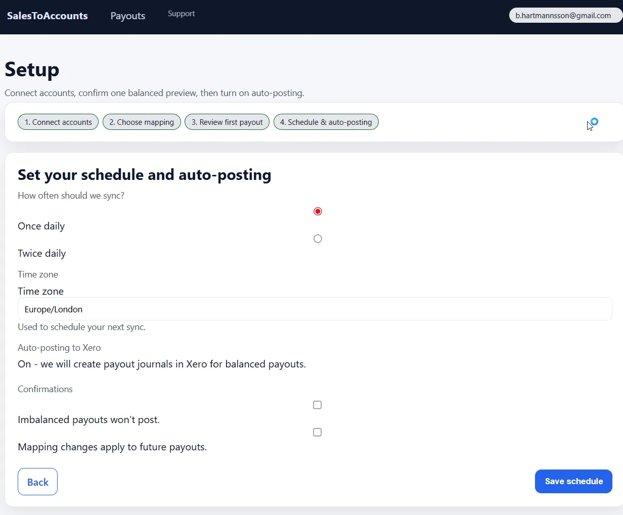
Task: Check "Imbalanced payouts won't post" confirmation
Action: 317,405
